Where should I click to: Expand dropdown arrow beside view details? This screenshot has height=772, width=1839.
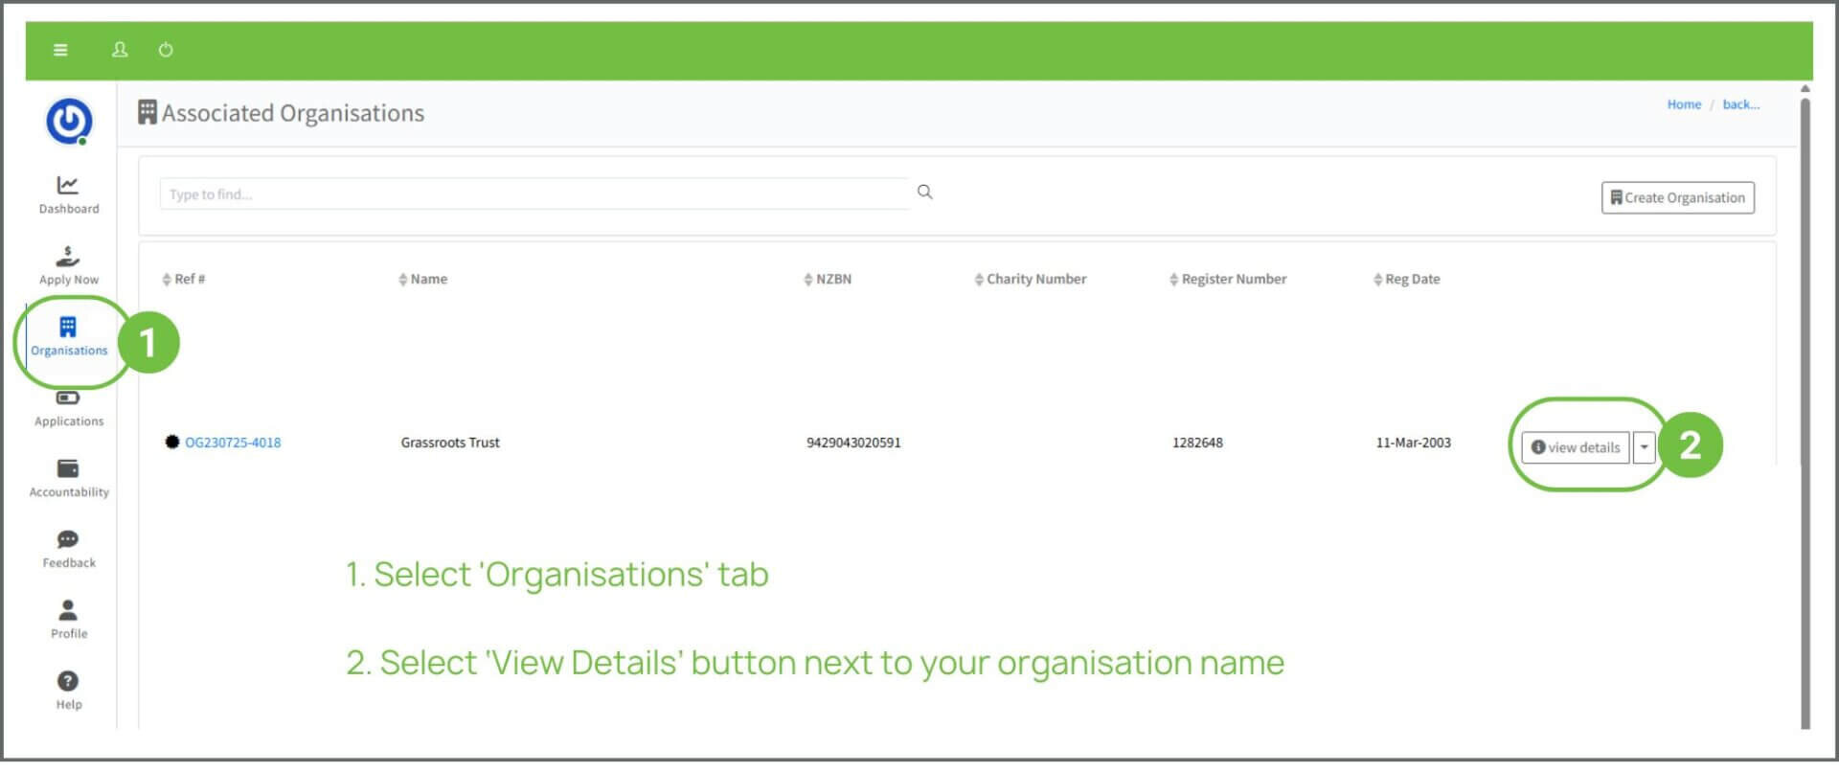pyautogui.click(x=1644, y=448)
